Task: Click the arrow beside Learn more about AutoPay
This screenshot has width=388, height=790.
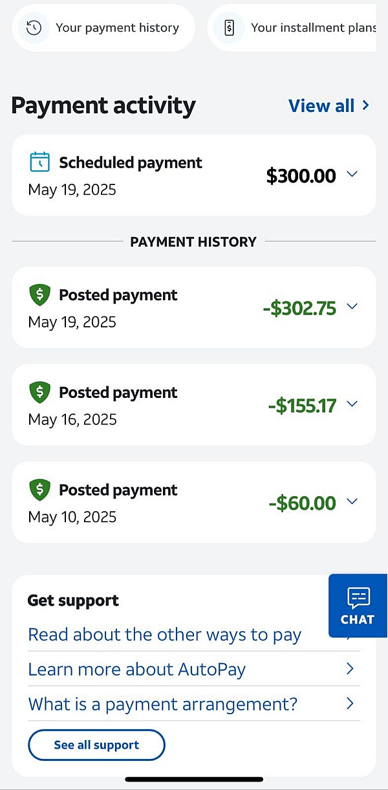Action: click(350, 669)
